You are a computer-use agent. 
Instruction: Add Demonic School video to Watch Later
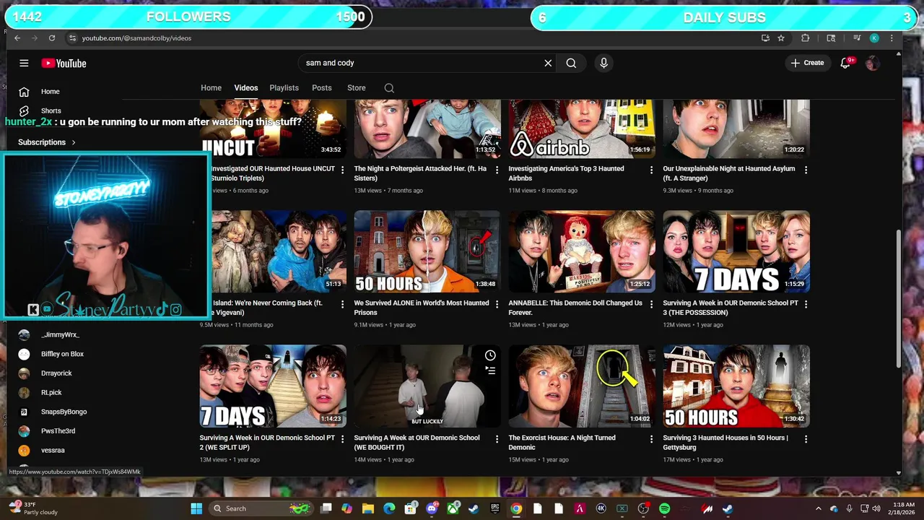tap(490, 355)
